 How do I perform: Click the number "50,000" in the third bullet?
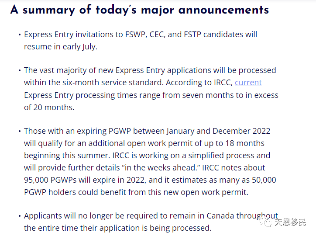(x=264, y=180)
